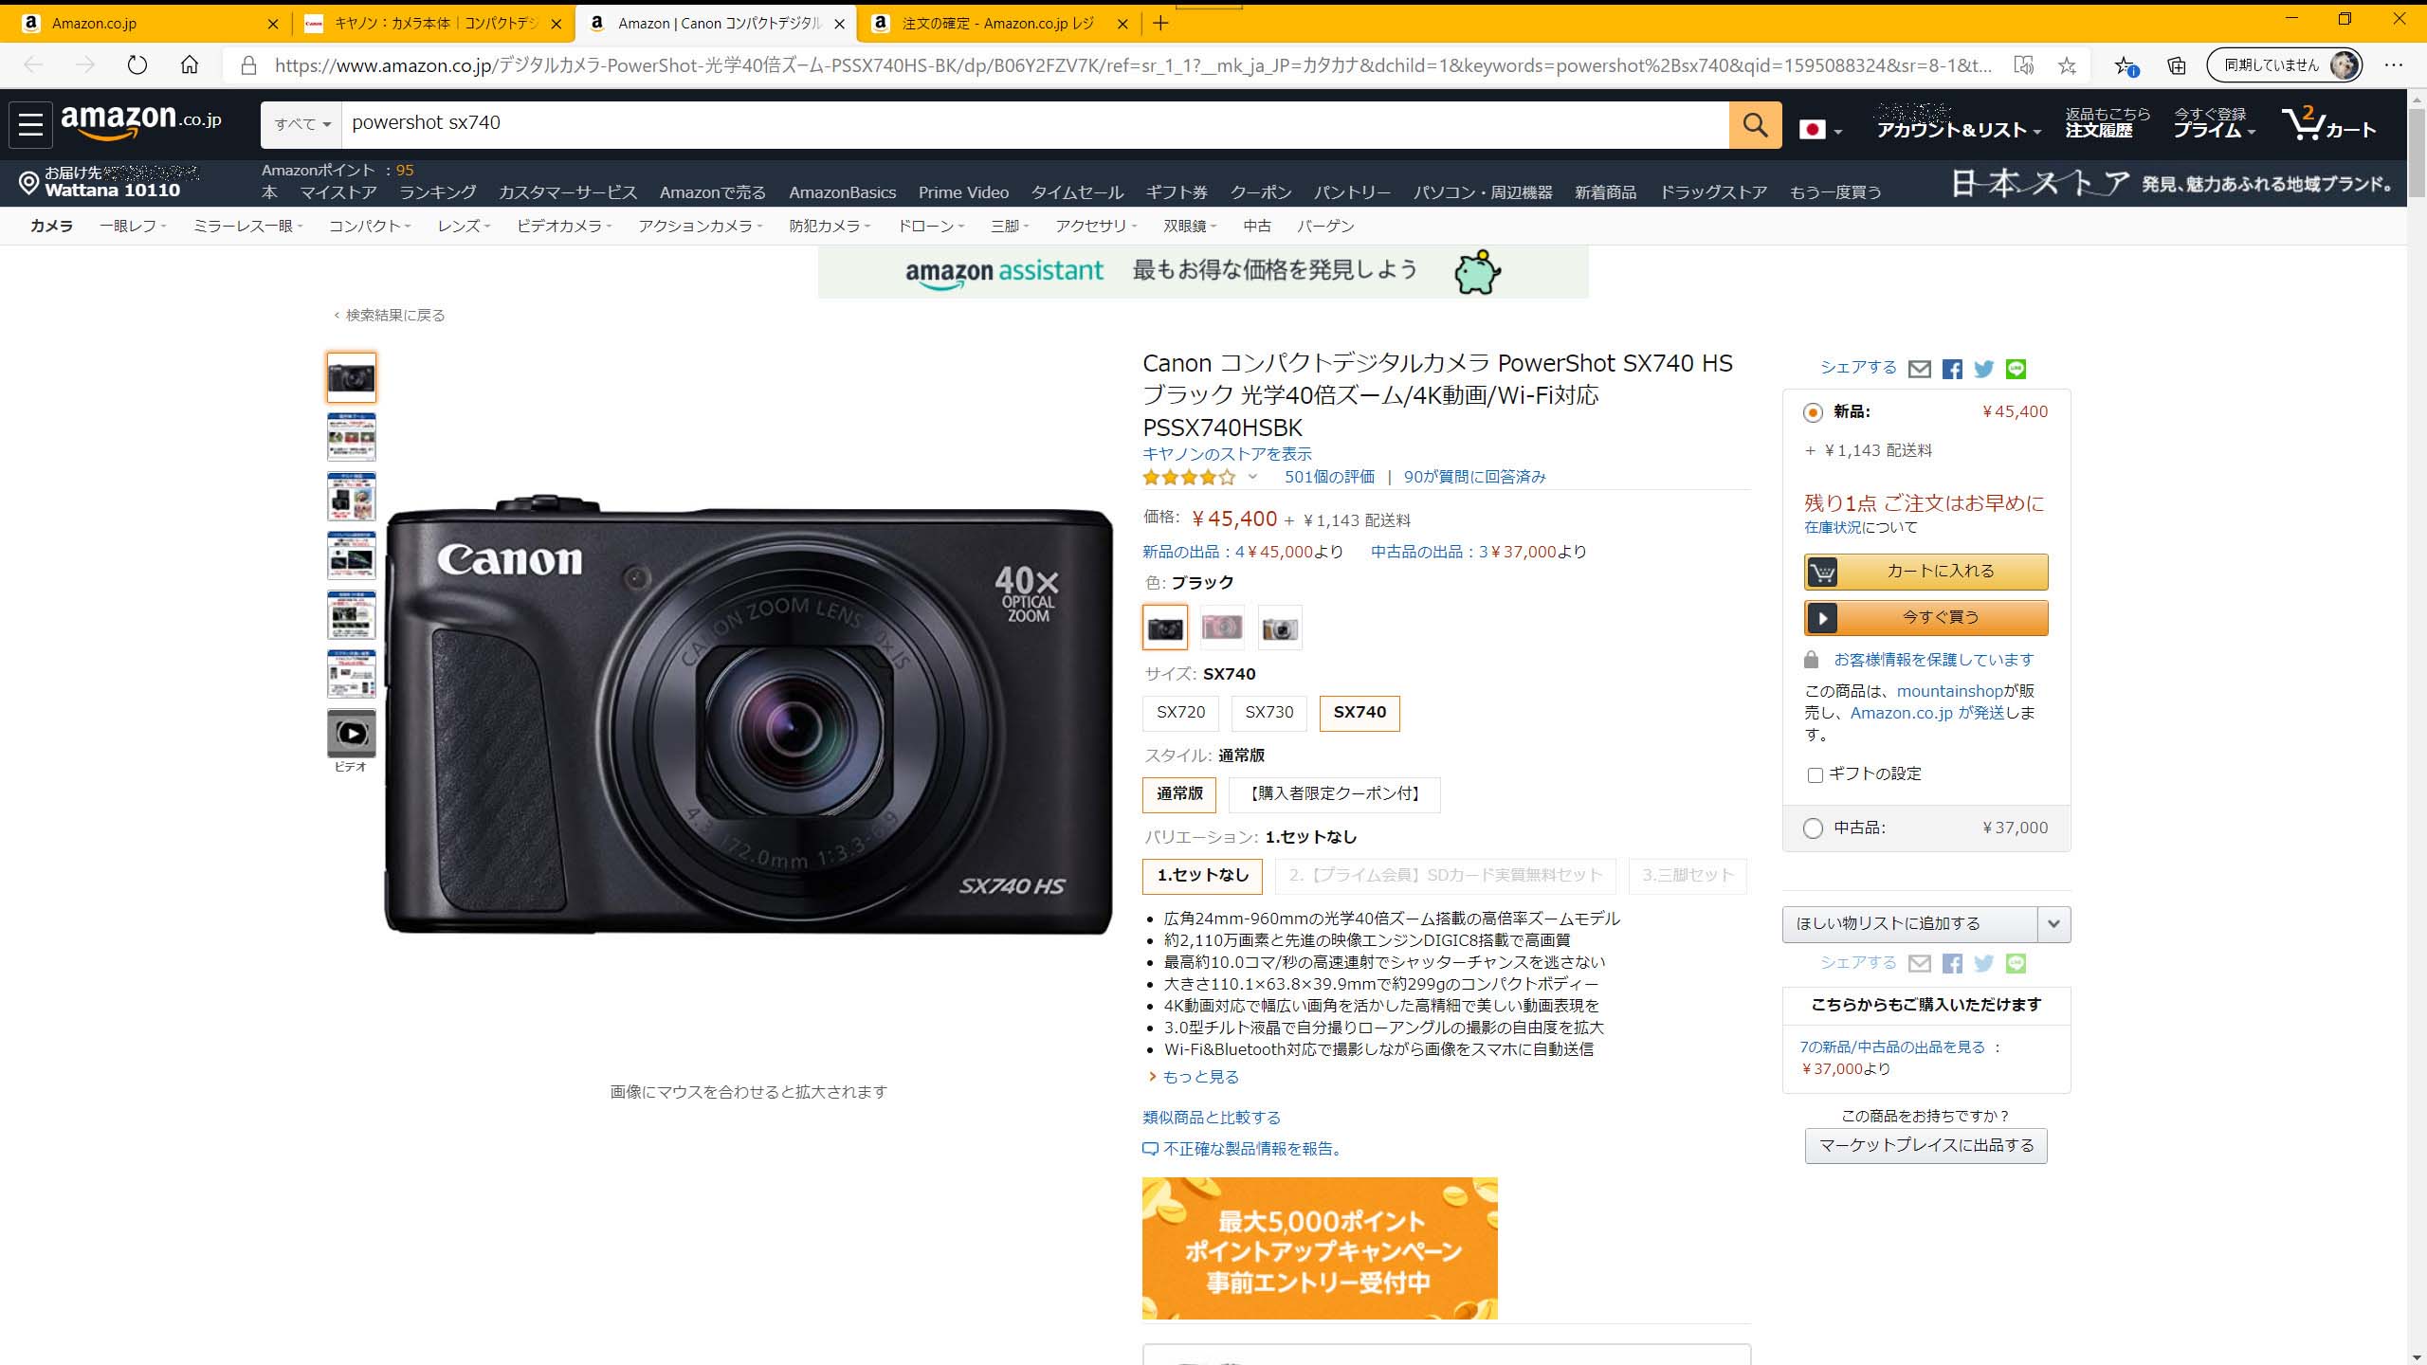The width and height of the screenshot is (2427, 1365).
Task: Open browser collections icon
Action: coord(2177,65)
